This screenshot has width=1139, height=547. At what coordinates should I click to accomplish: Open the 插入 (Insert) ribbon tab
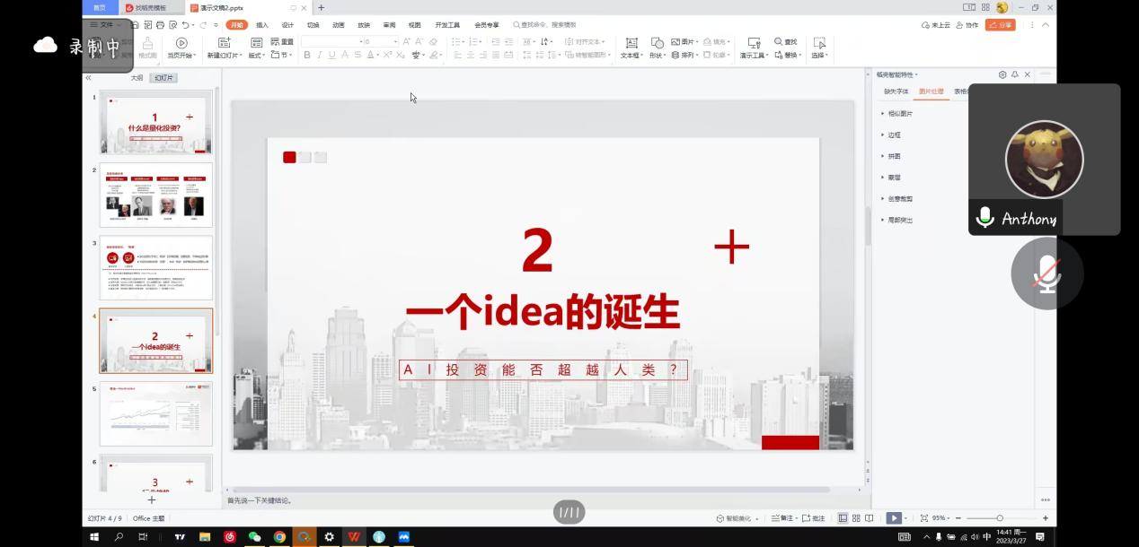(x=262, y=25)
